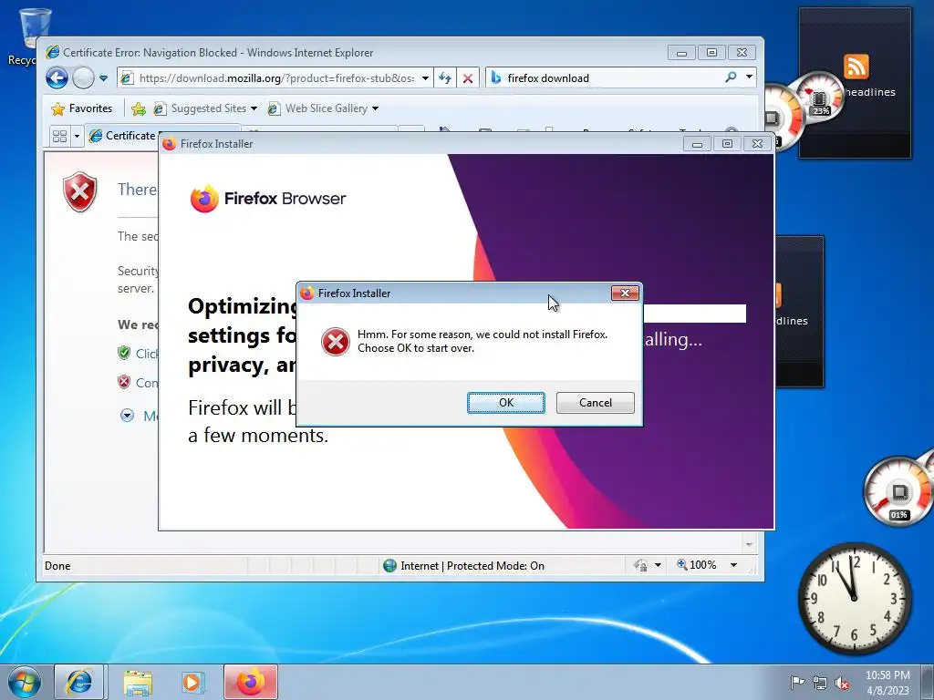Open the zoom level 100% dropdown arrow
Image resolution: width=934 pixels, height=700 pixels.
pos(734,565)
